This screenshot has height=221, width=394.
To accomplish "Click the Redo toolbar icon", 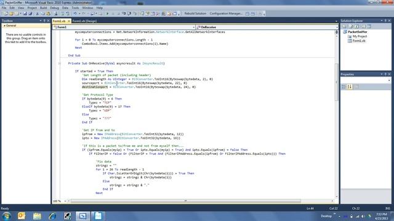I will click(x=84, y=14).
